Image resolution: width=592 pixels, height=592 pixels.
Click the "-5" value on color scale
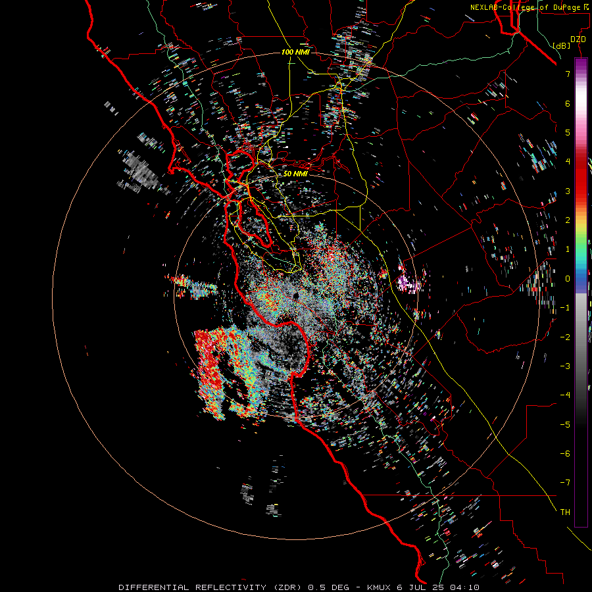click(565, 425)
